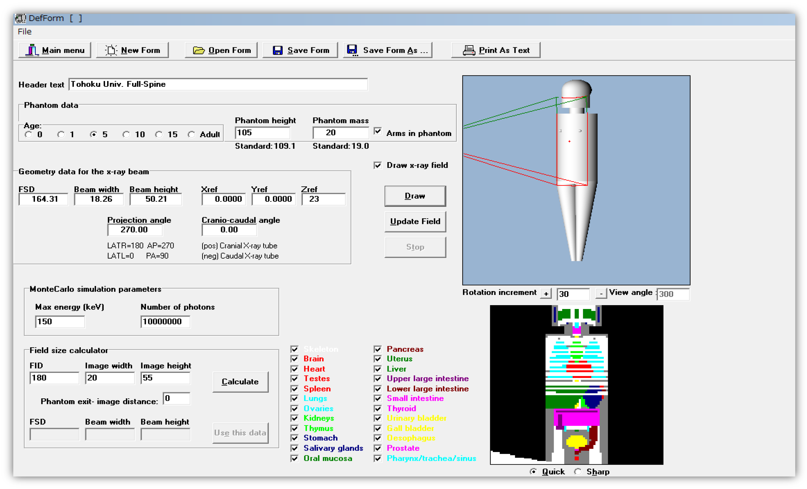Decrease rotation increment with the minus button
This screenshot has width=807, height=489.
[601, 294]
